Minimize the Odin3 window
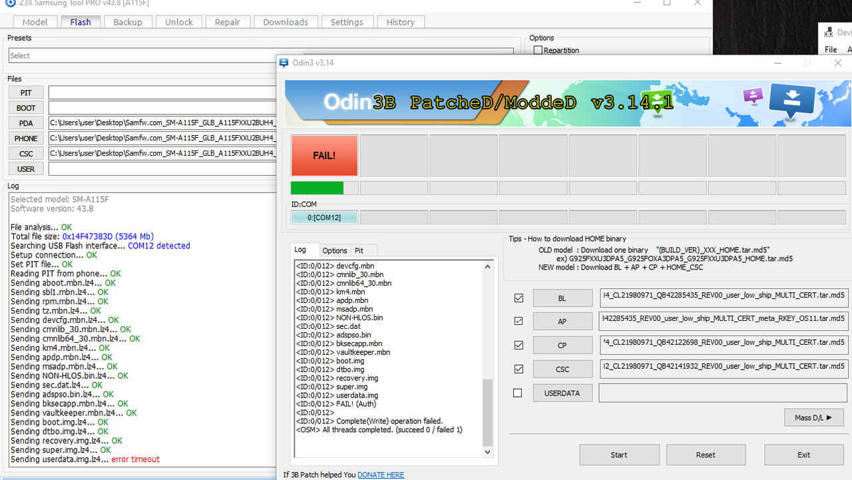Screen dimensions: 852x480 [x=777, y=63]
